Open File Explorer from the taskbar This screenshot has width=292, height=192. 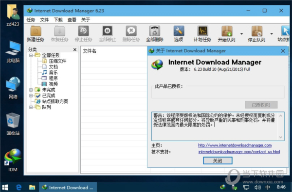coord(32,187)
